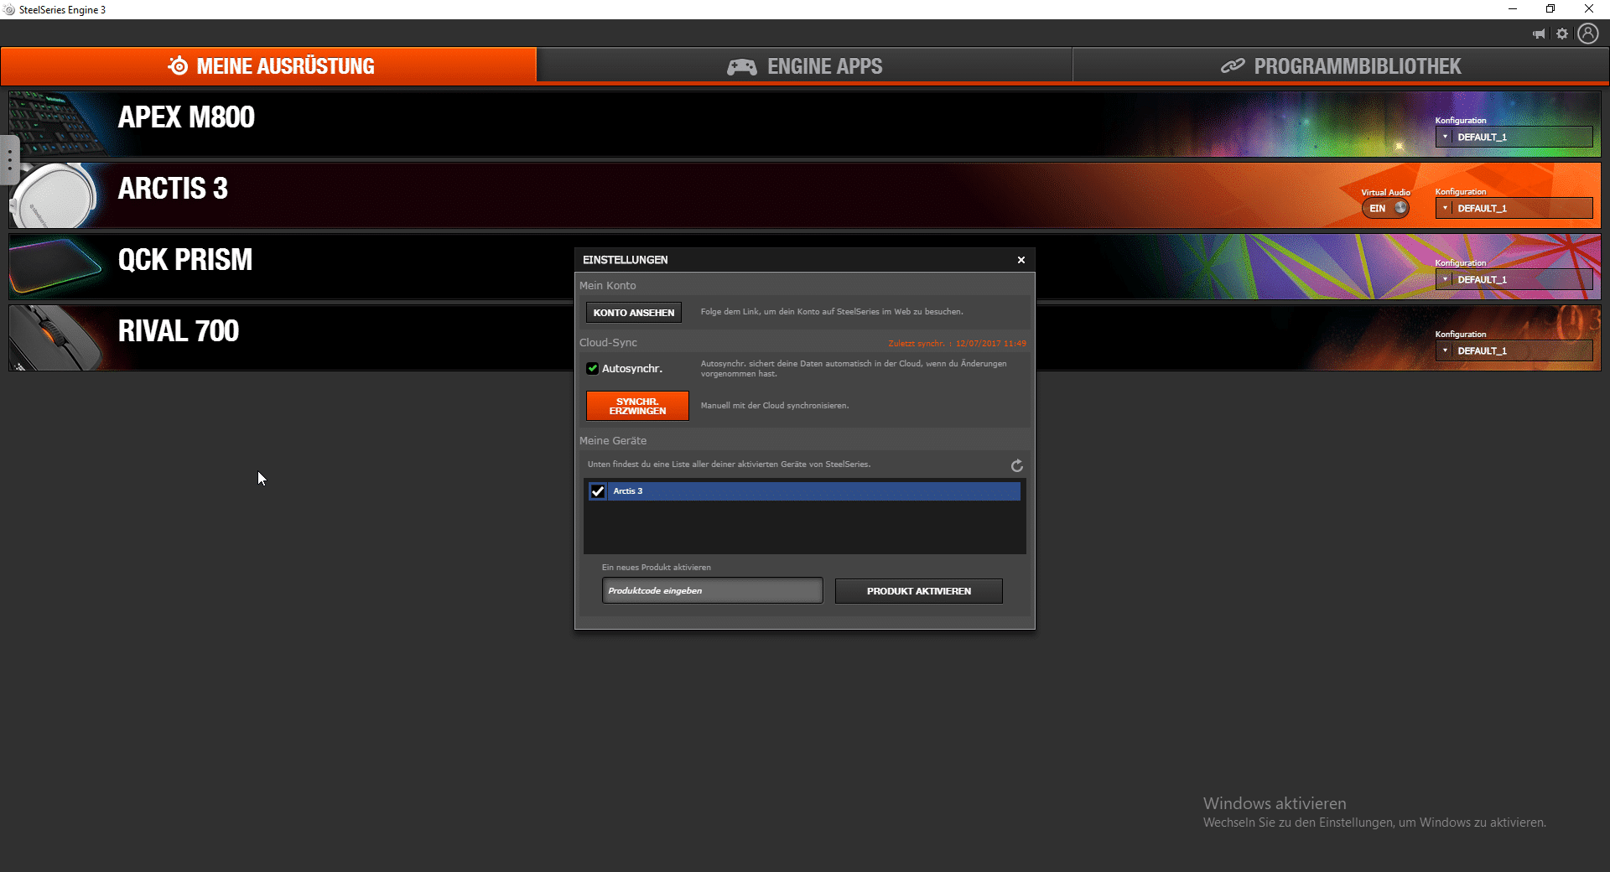Uncheck the Arctis 3 device checkbox
The height and width of the screenshot is (872, 1610).
click(598, 491)
